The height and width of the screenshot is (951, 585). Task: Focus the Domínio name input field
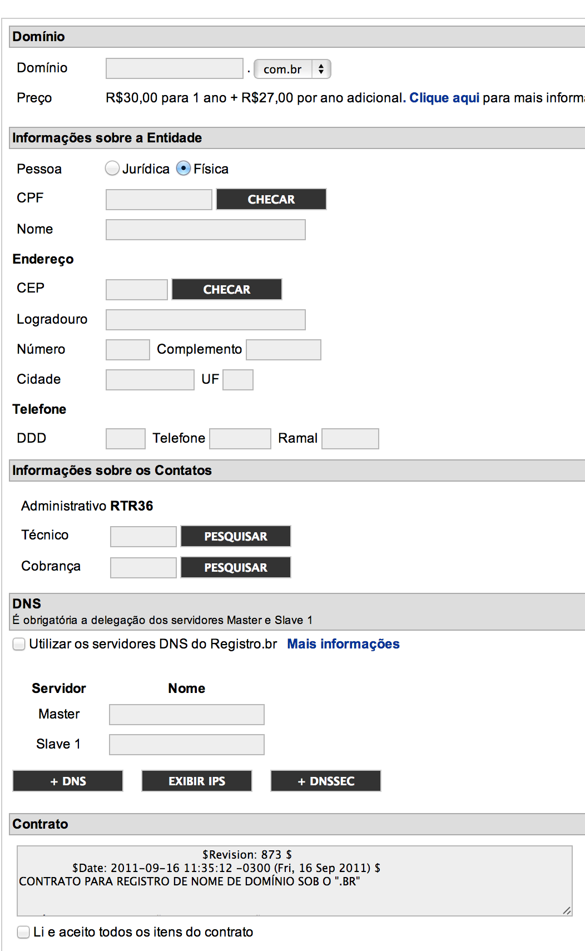[175, 68]
